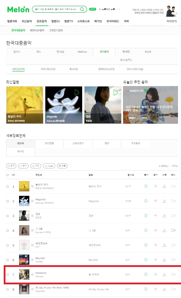The width and height of the screenshot is (181, 298).
Task: Expand the real-time search ranking dropdown
Action: 119,9
